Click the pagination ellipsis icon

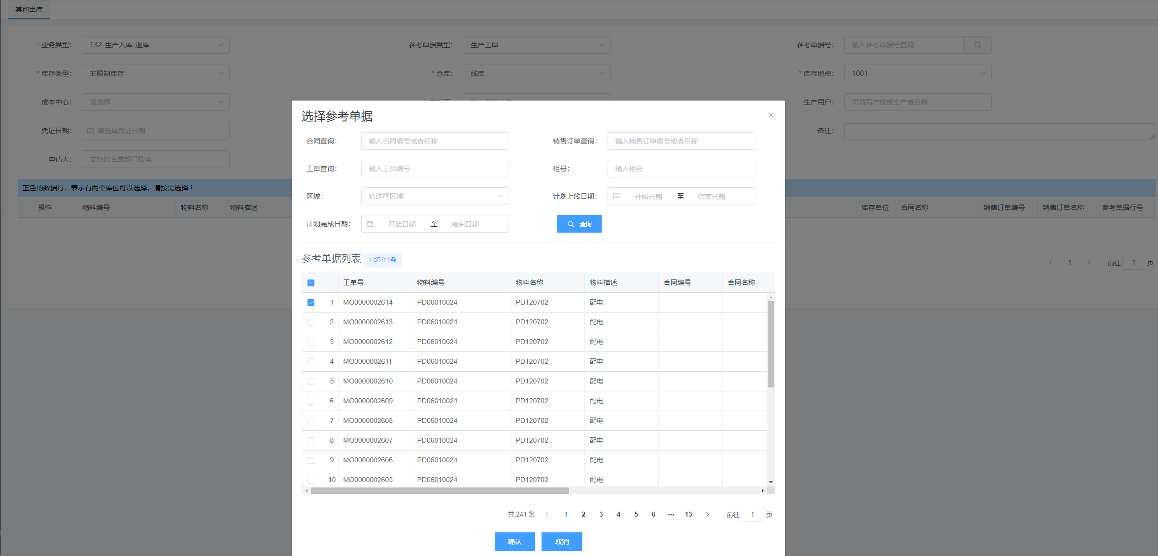[671, 514]
